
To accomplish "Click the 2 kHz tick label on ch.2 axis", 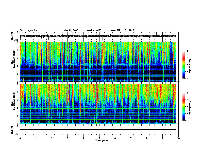I will (18, 116).
